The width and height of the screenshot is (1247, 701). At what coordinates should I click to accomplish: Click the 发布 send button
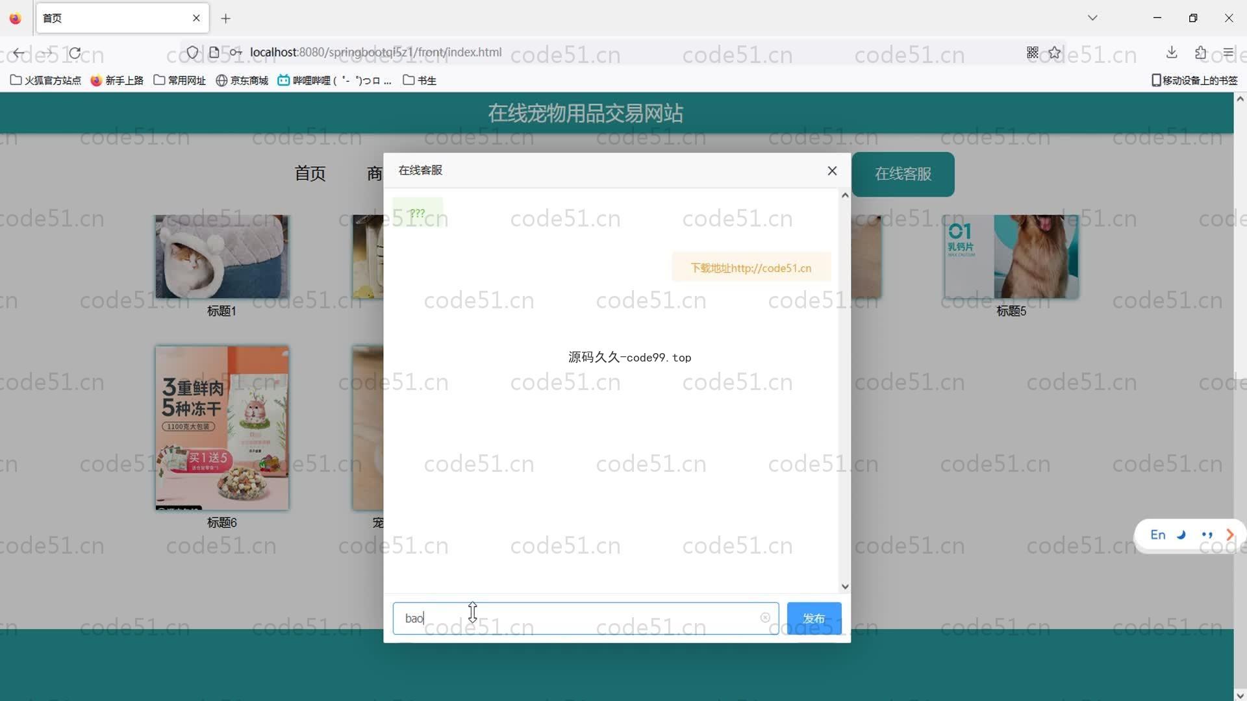pos(814,618)
